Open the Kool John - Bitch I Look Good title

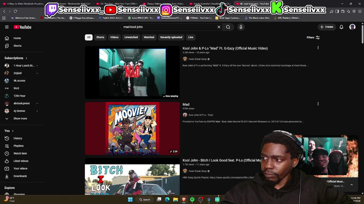coord(222,160)
